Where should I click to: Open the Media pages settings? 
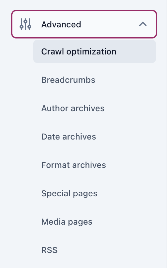coord(95,222)
